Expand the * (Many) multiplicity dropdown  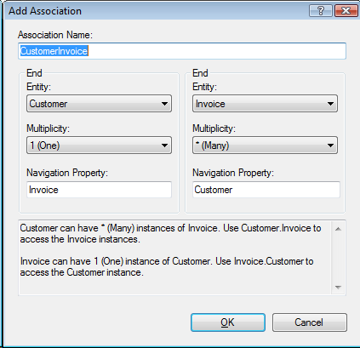tap(265, 145)
